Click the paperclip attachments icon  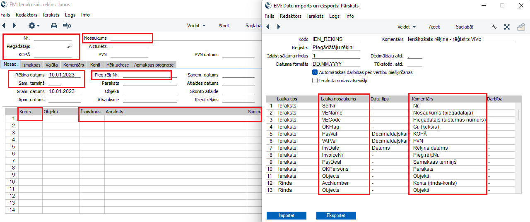tap(521, 27)
